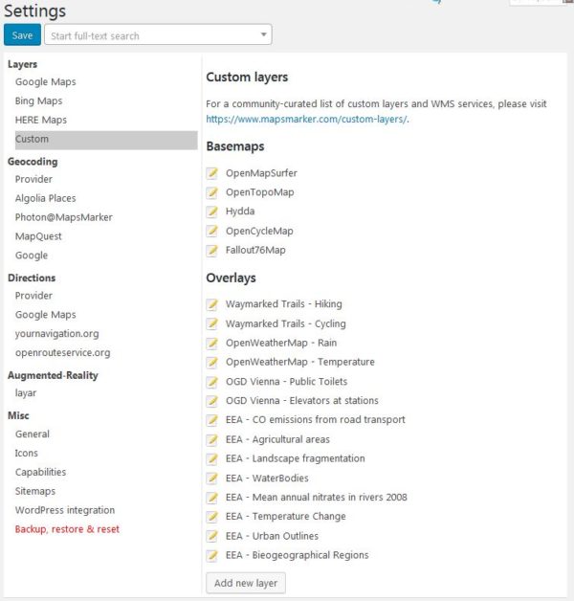Edit the OpenTopoMap basemap via pencil icon
Image resolution: width=574 pixels, height=601 pixels.
(211, 192)
